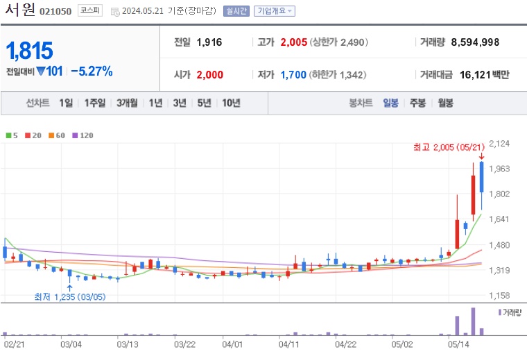The width and height of the screenshot is (527, 354).
Task: Click the 최저 1,235 (03/05) marker
Action: coord(70,297)
